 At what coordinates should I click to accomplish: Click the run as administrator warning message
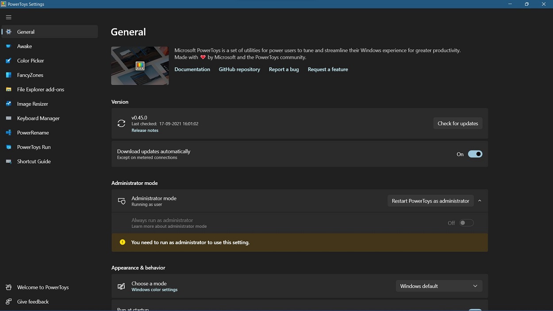pos(191,242)
